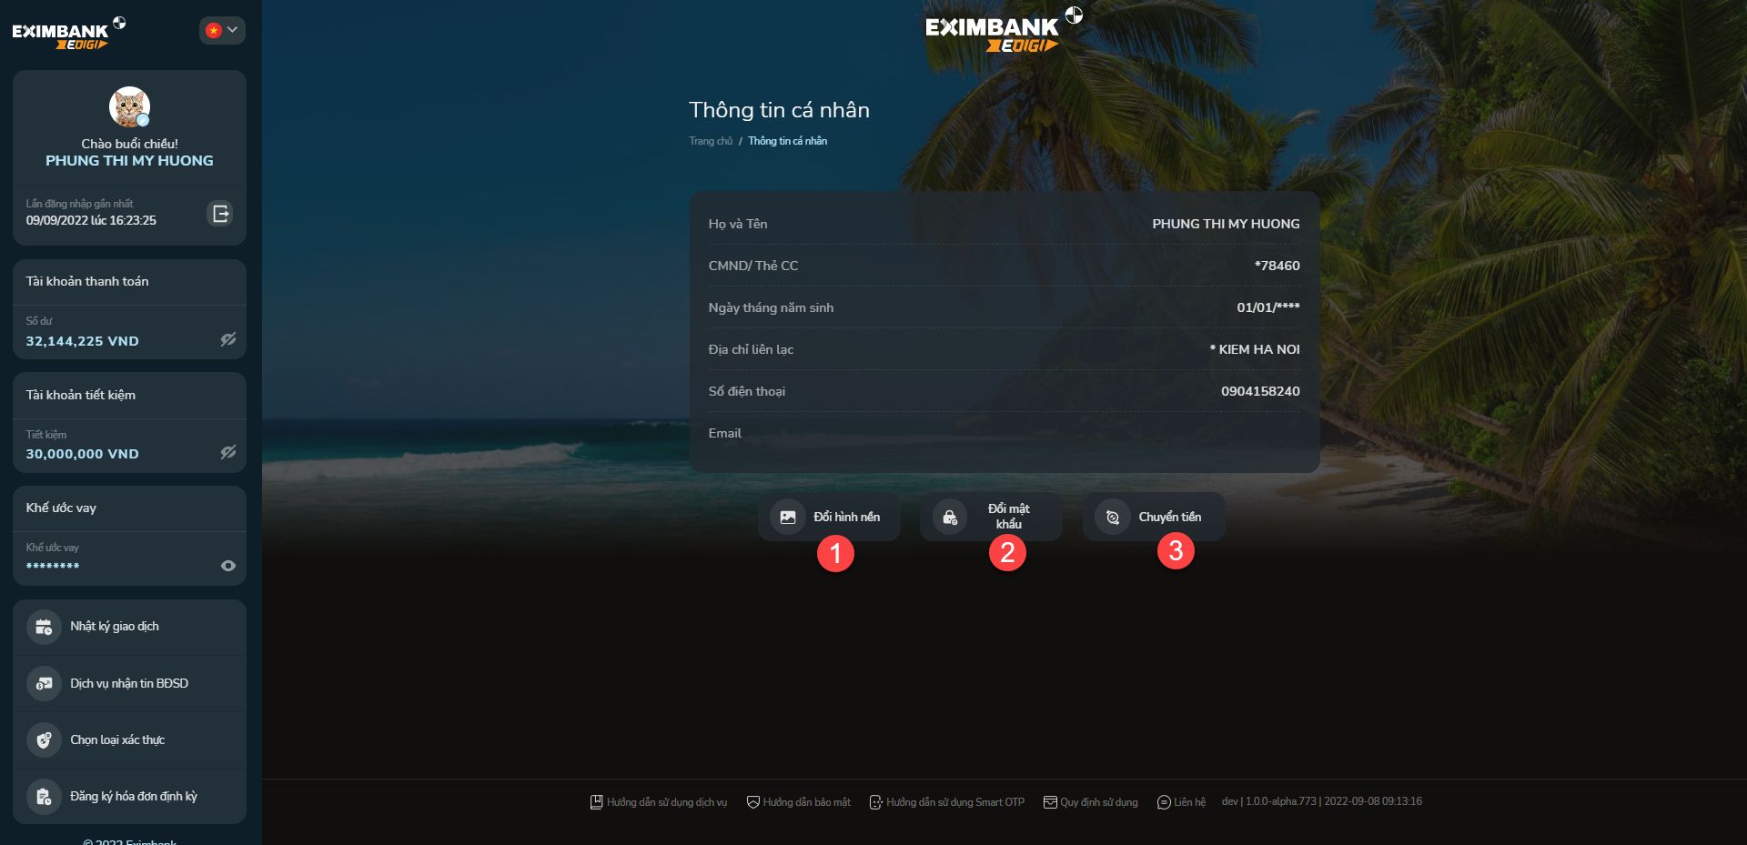Click the cat avatar profile picture

click(129, 107)
